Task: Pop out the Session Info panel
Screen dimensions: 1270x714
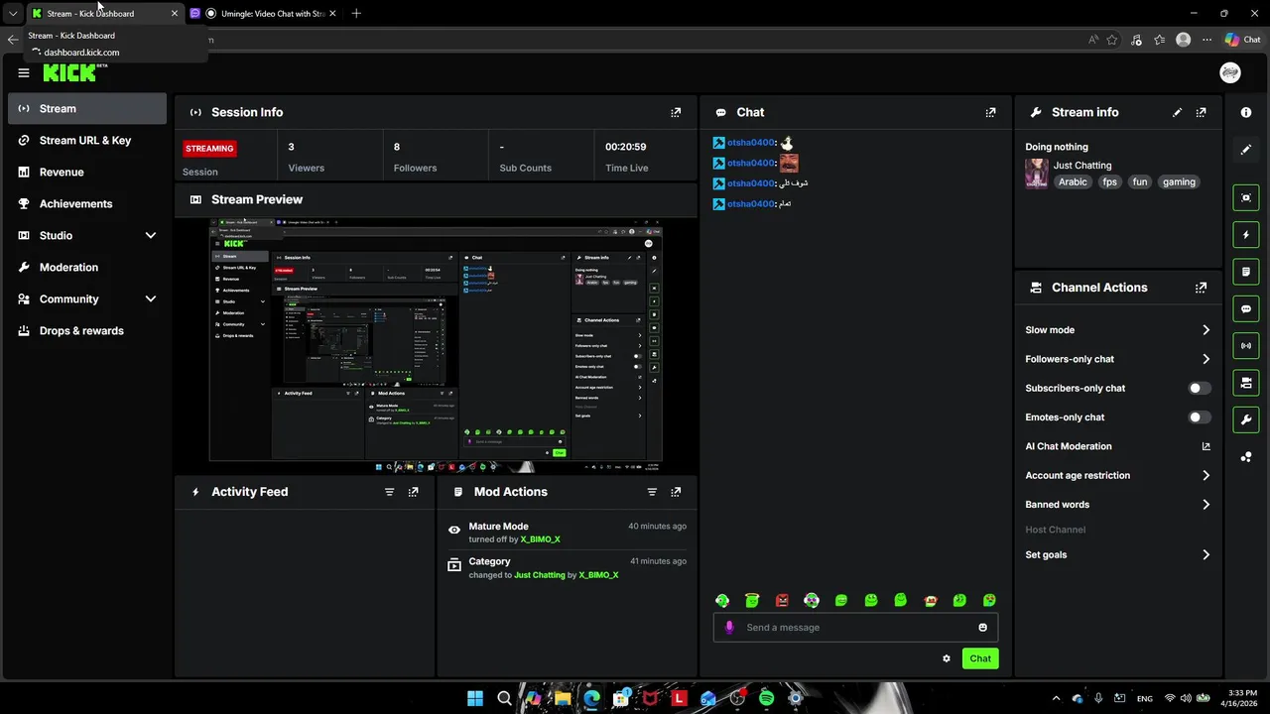Action: pyautogui.click(x=676, y=113)
